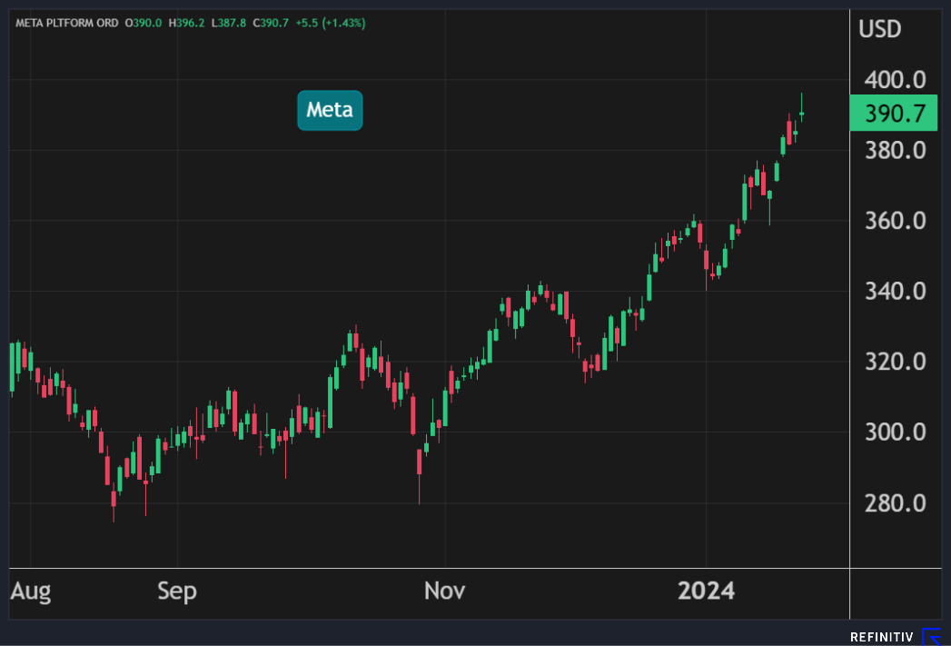
Task: Click the REFINITIV text link
Action: coord(882,637)
